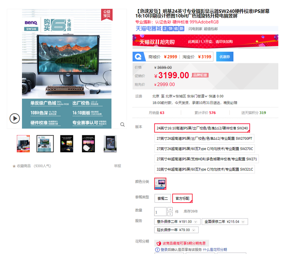Click the 天猫电器城 logo

pos(148,29)
